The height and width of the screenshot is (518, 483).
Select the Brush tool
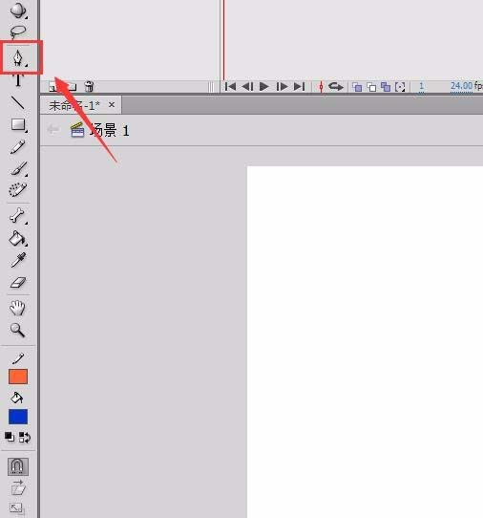pos(19,168)
